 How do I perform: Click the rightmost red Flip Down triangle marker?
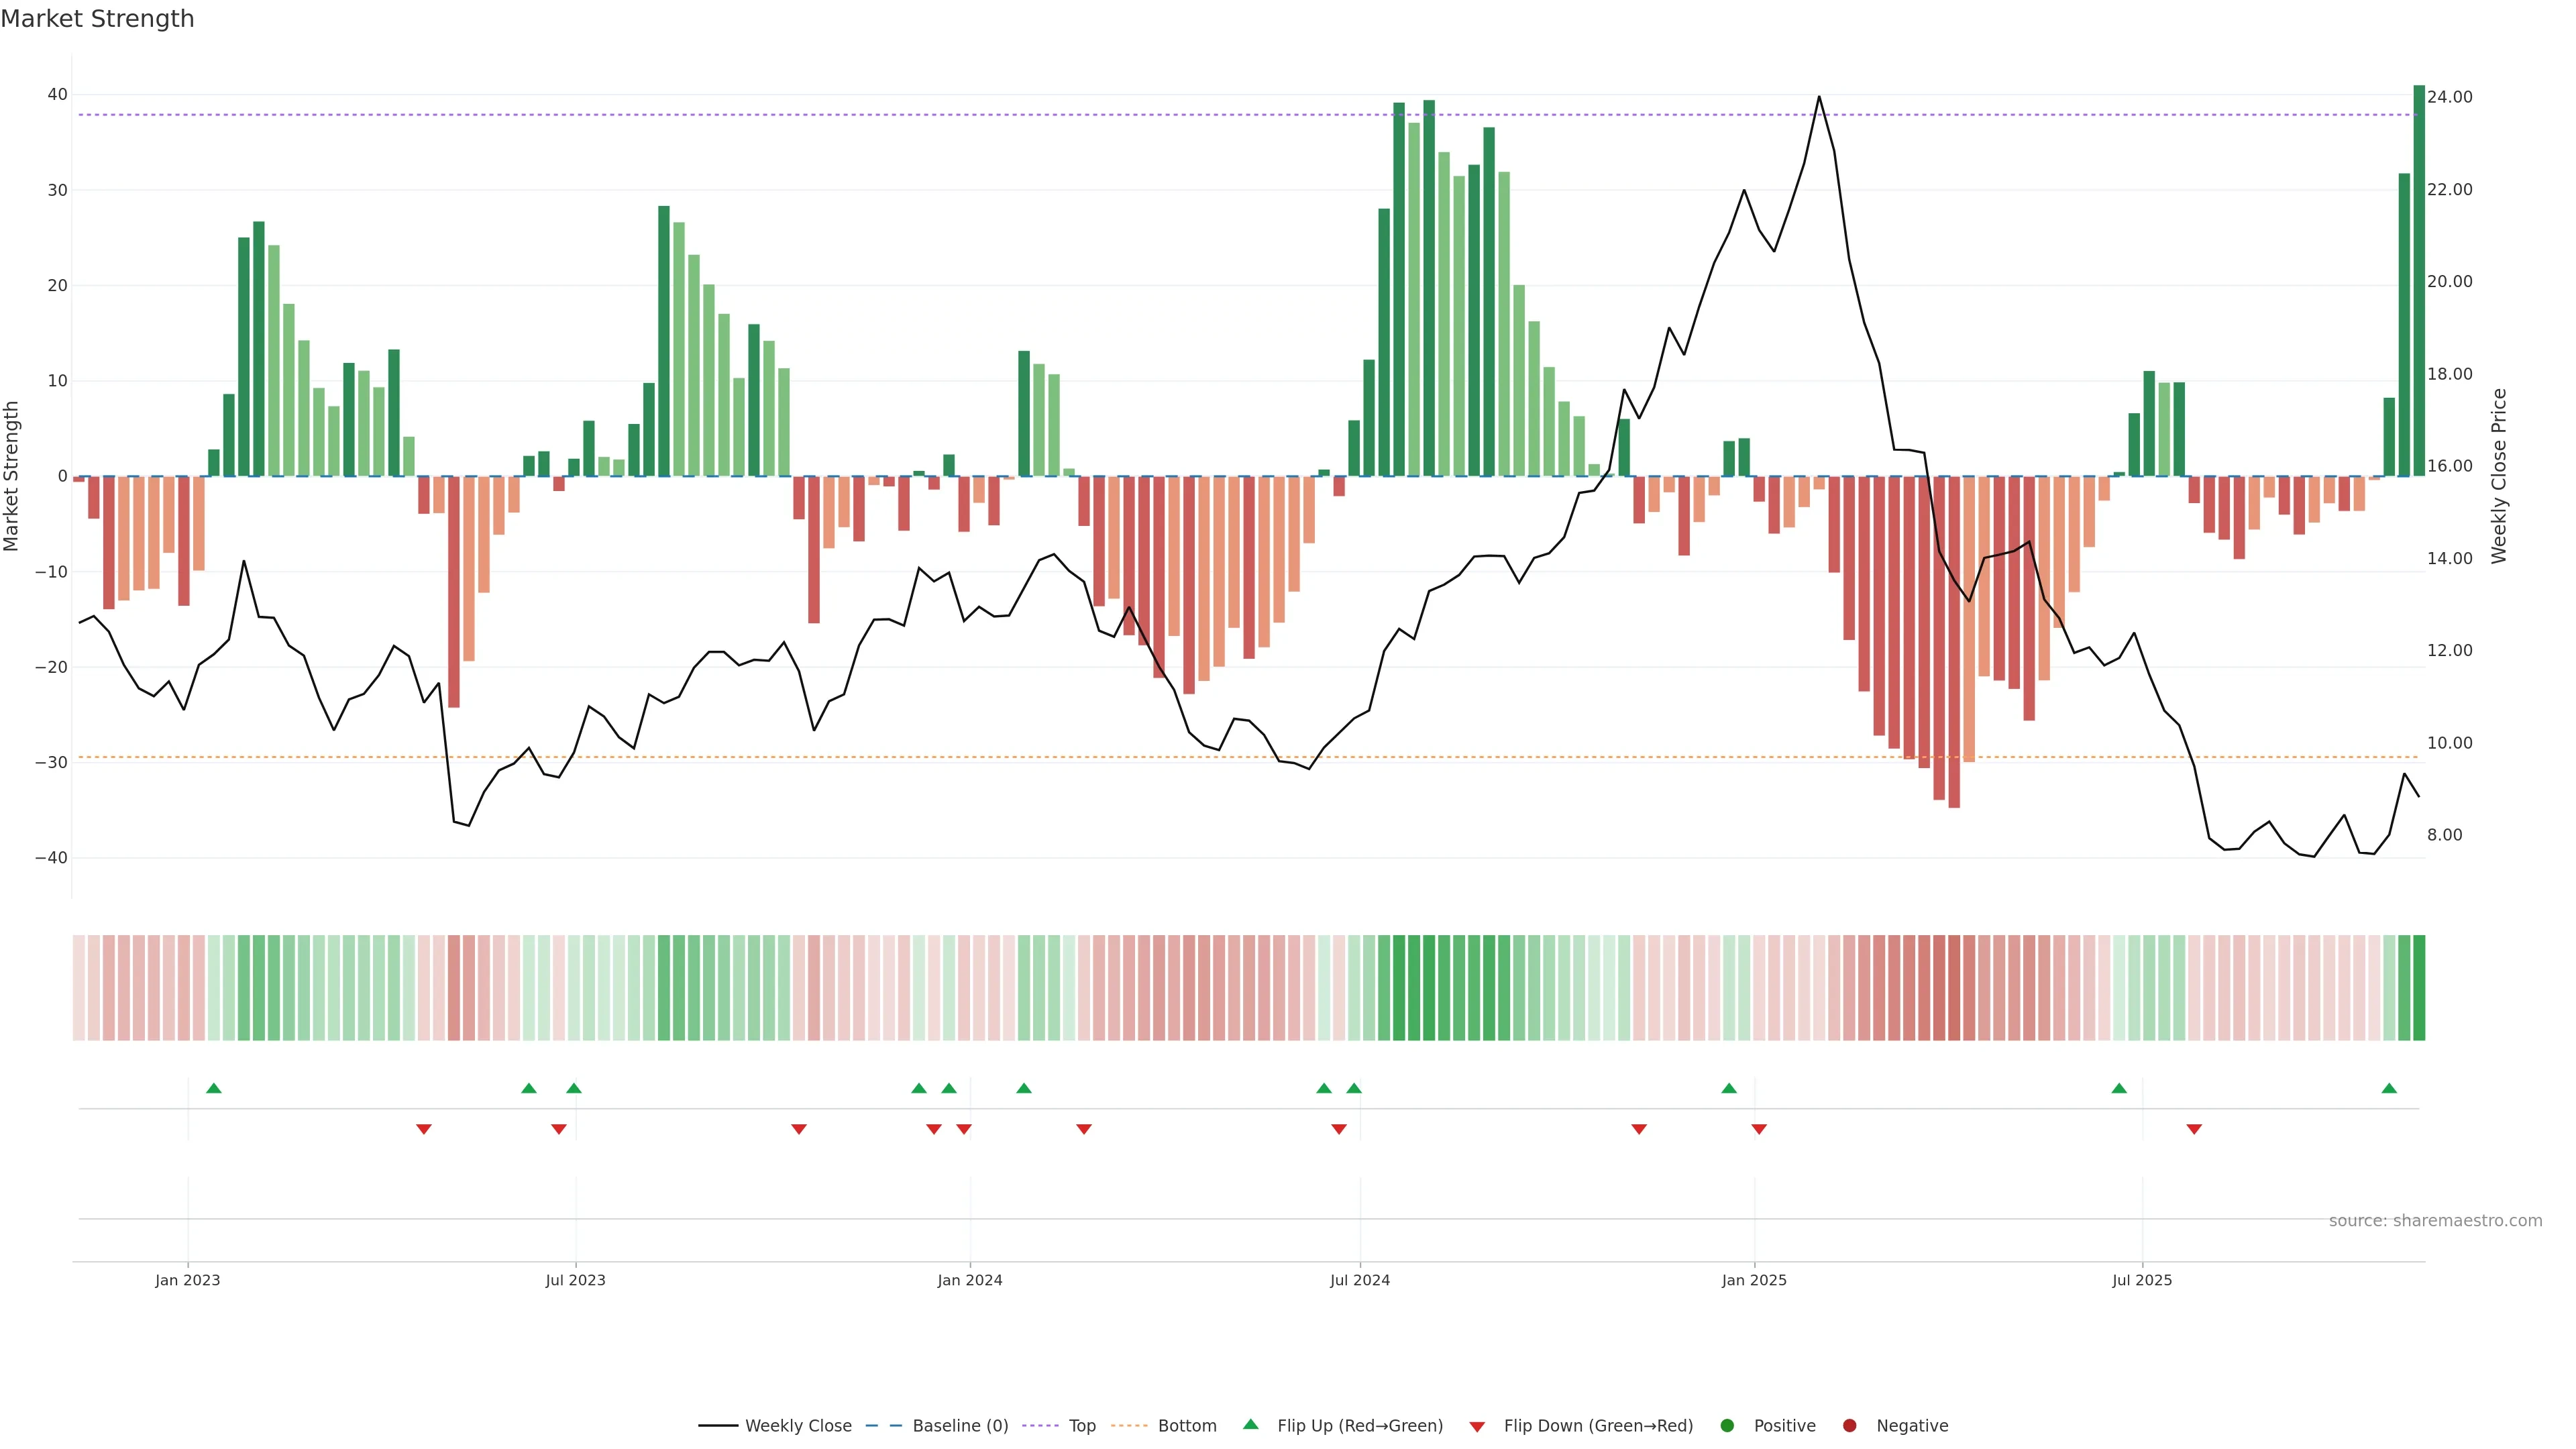click(x=2194, y=1129)
